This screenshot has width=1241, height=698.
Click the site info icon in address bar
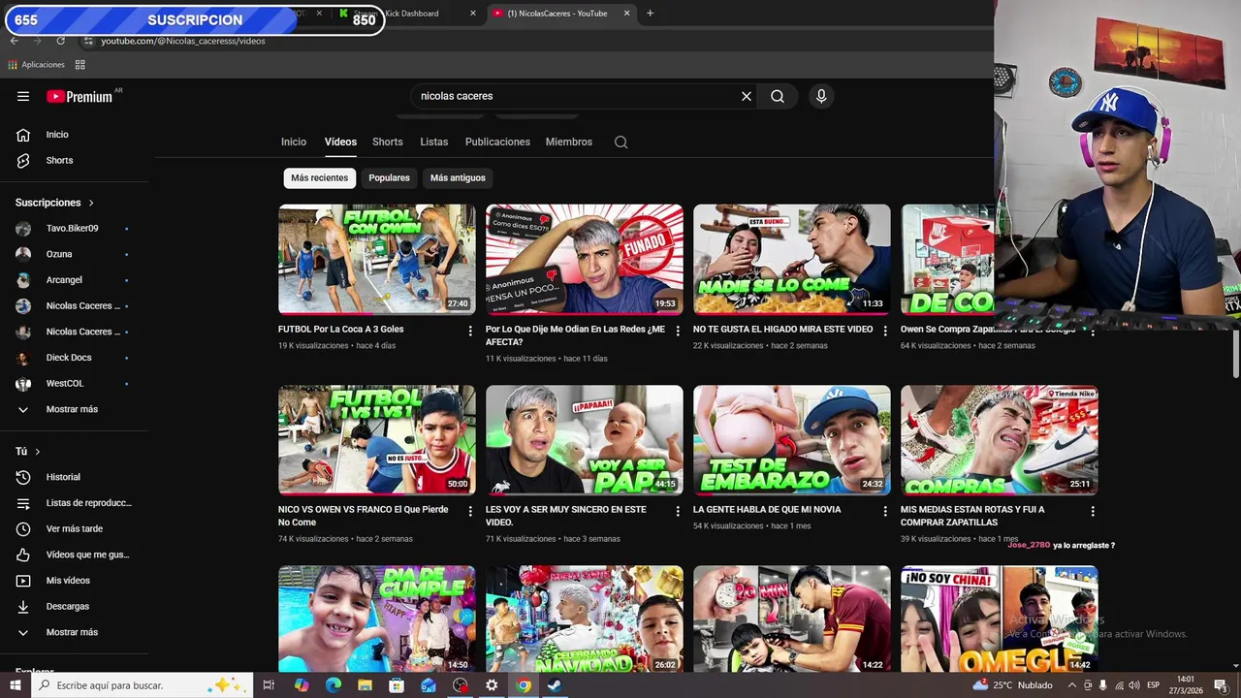pyautogui.click(x=88, y=41)
